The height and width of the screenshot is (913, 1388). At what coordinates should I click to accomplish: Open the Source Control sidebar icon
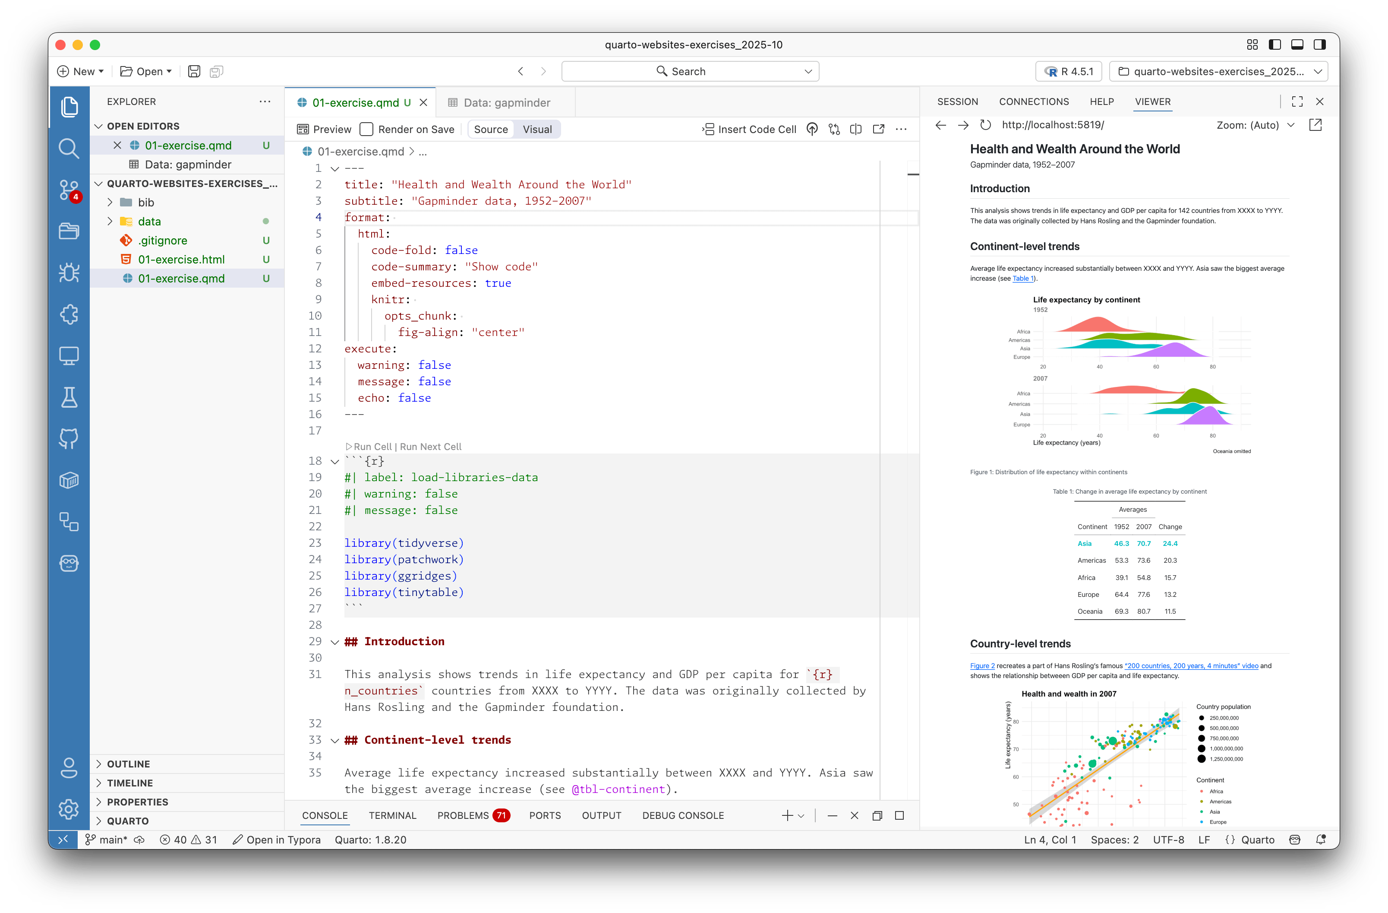click(69, 190)
